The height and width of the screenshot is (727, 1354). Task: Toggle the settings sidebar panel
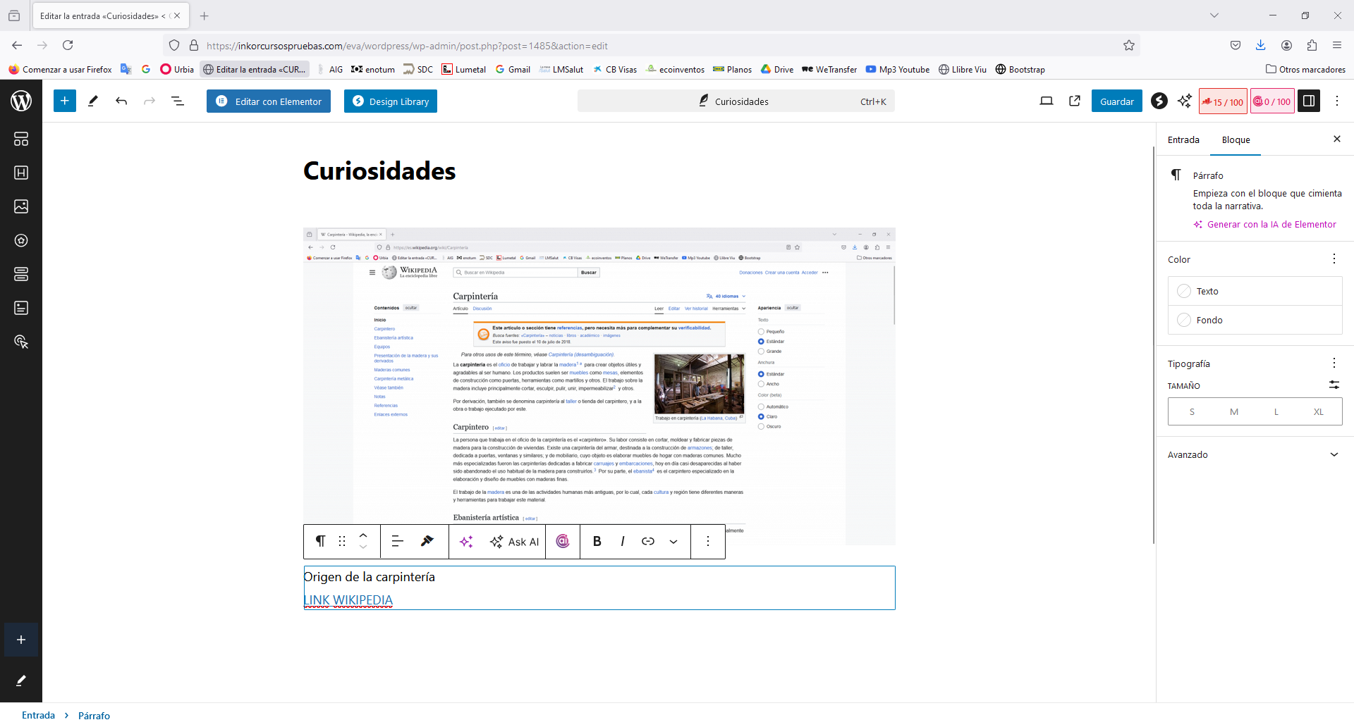(x=1309, y=101)
